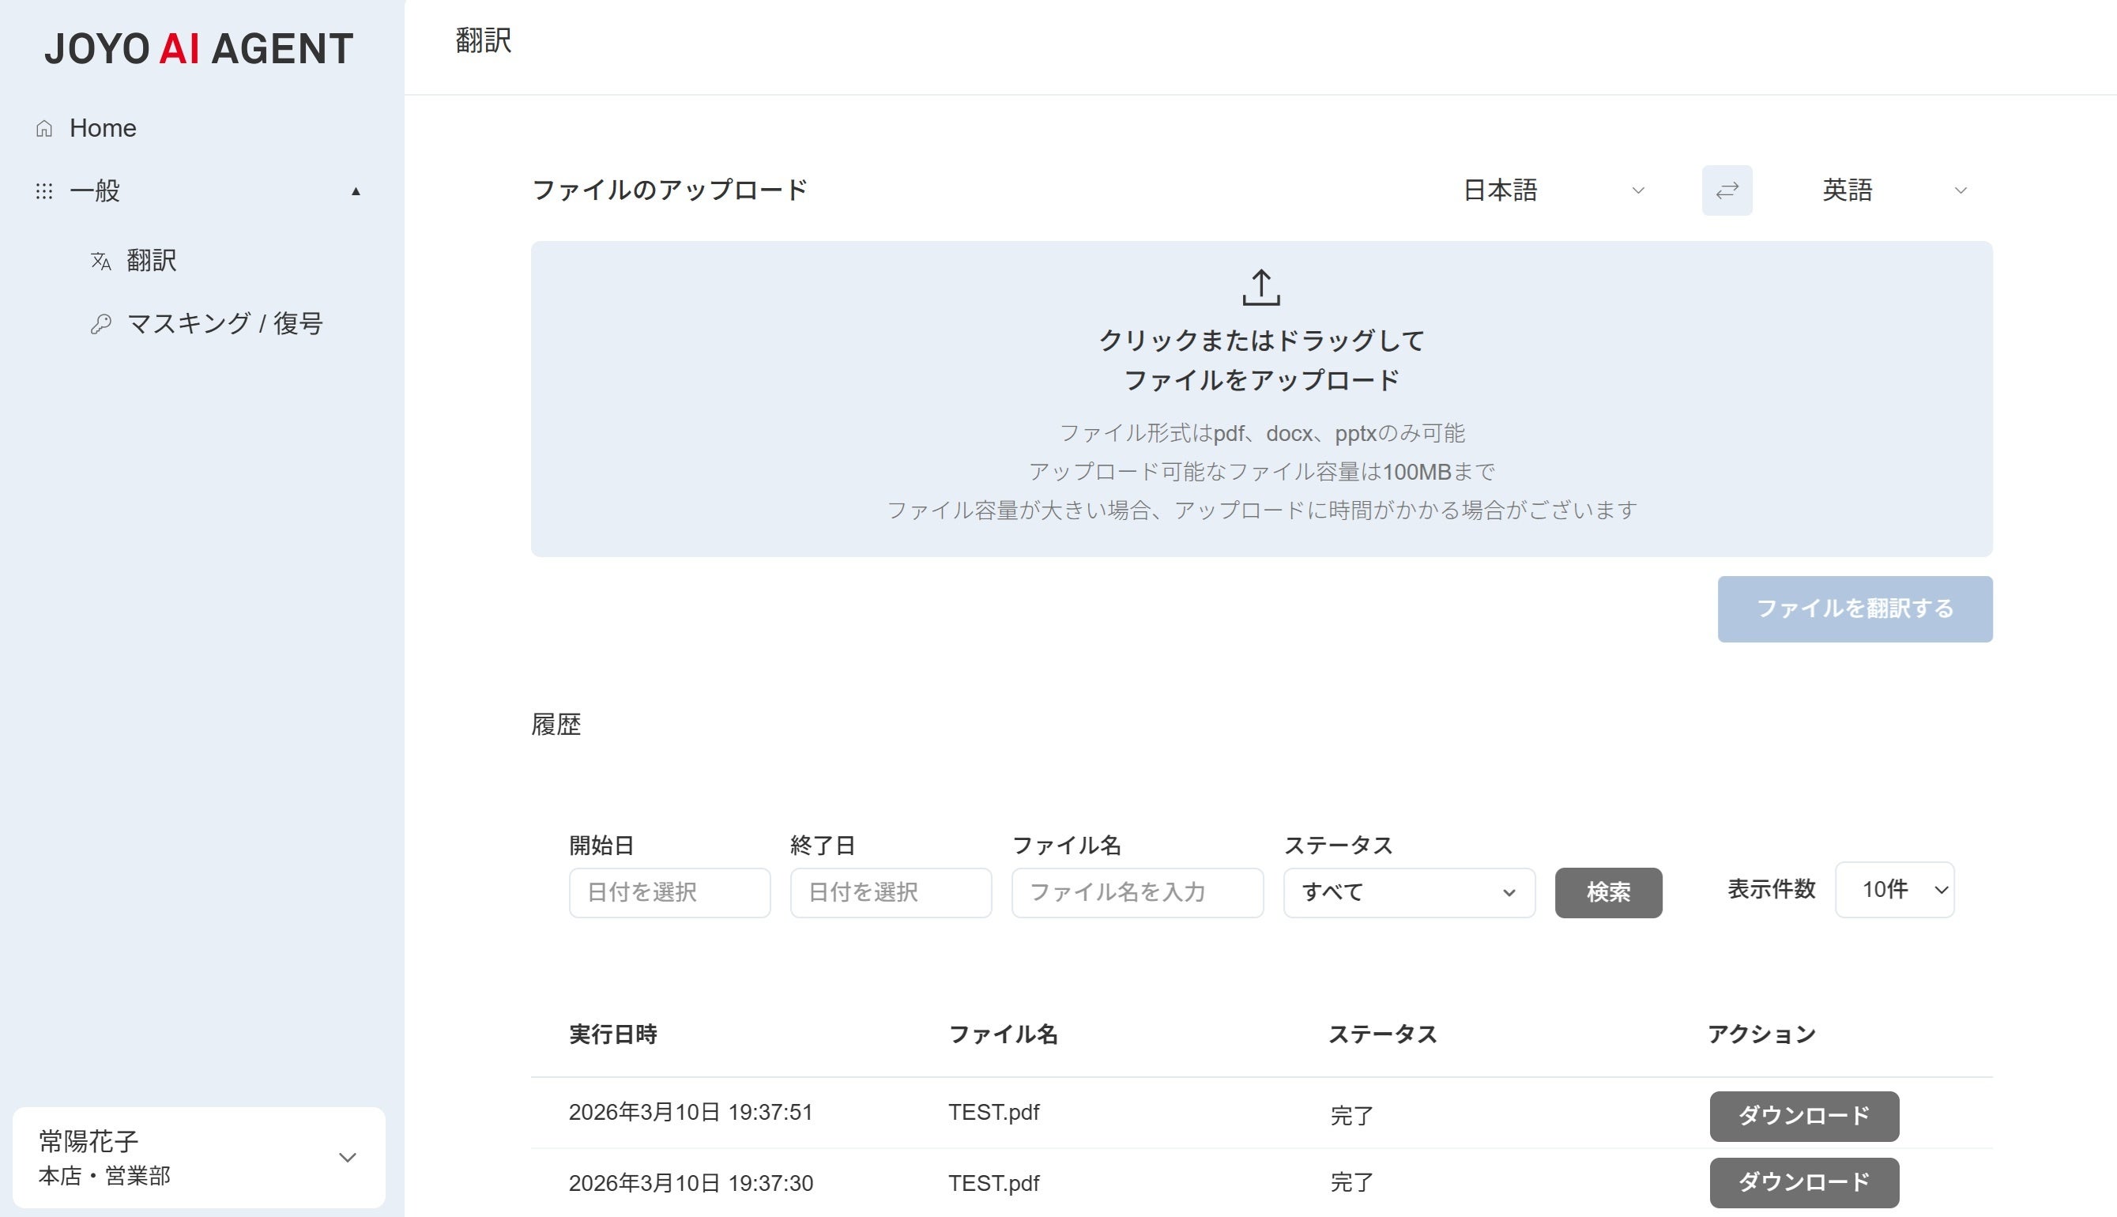The height and width of the screenshot is (1217, 2117).
Task: Open the 英語 target language dropdown
Action: click(x=1893, y=190)
